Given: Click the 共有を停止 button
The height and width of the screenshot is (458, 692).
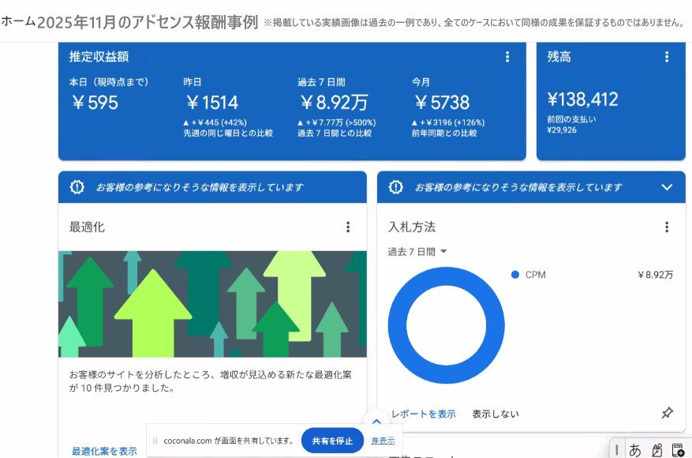Looking at the screenshot, I should point(332,441).
